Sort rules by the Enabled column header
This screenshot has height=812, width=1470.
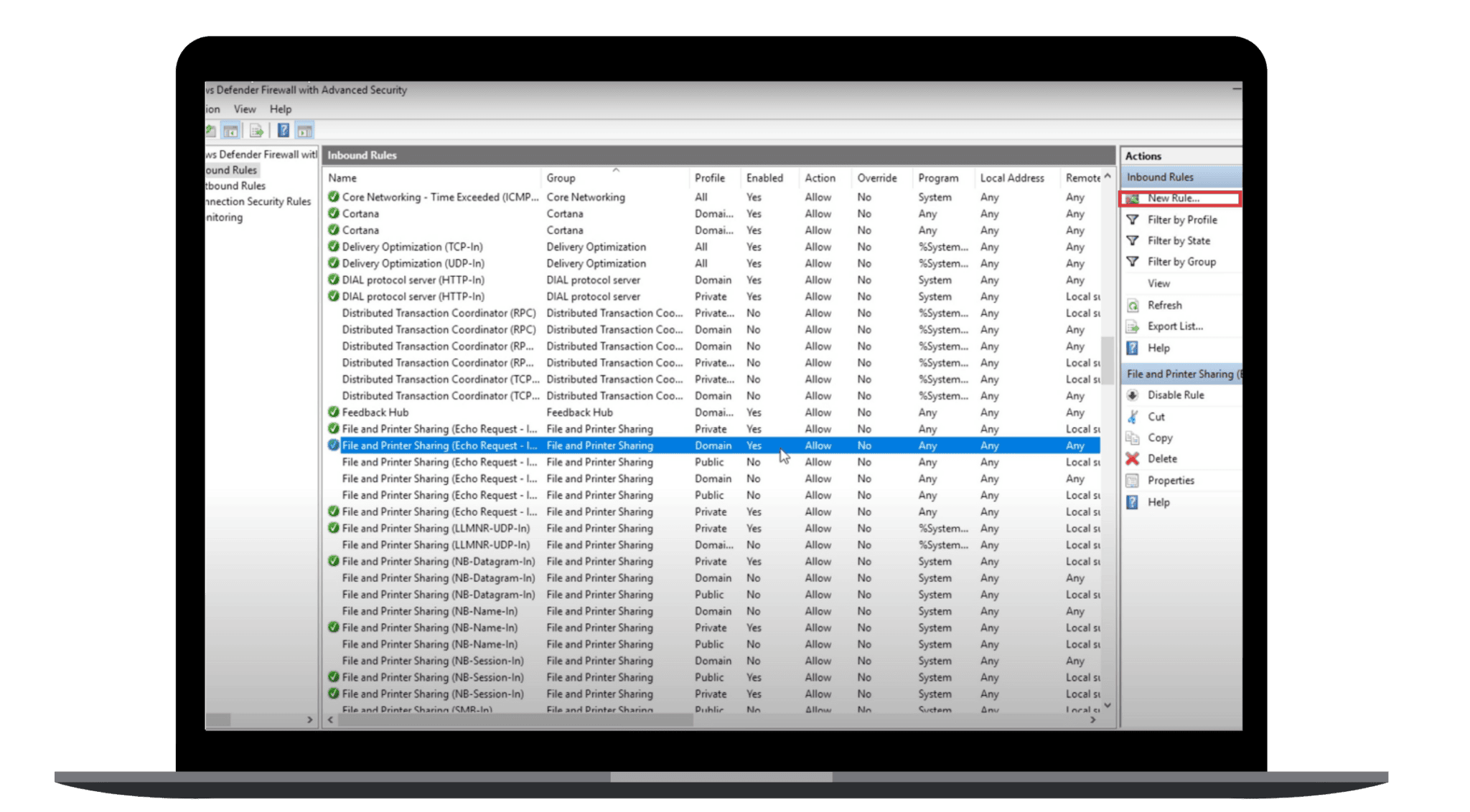[x=764, y=178]
